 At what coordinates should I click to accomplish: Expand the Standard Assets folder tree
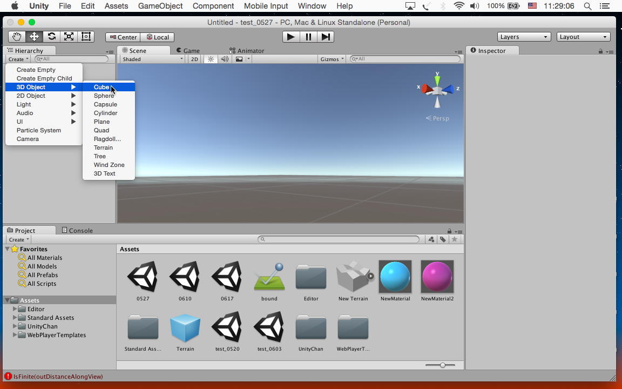click(15, 318)
